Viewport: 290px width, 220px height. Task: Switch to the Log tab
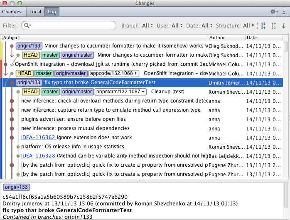(x=51, y=12)
